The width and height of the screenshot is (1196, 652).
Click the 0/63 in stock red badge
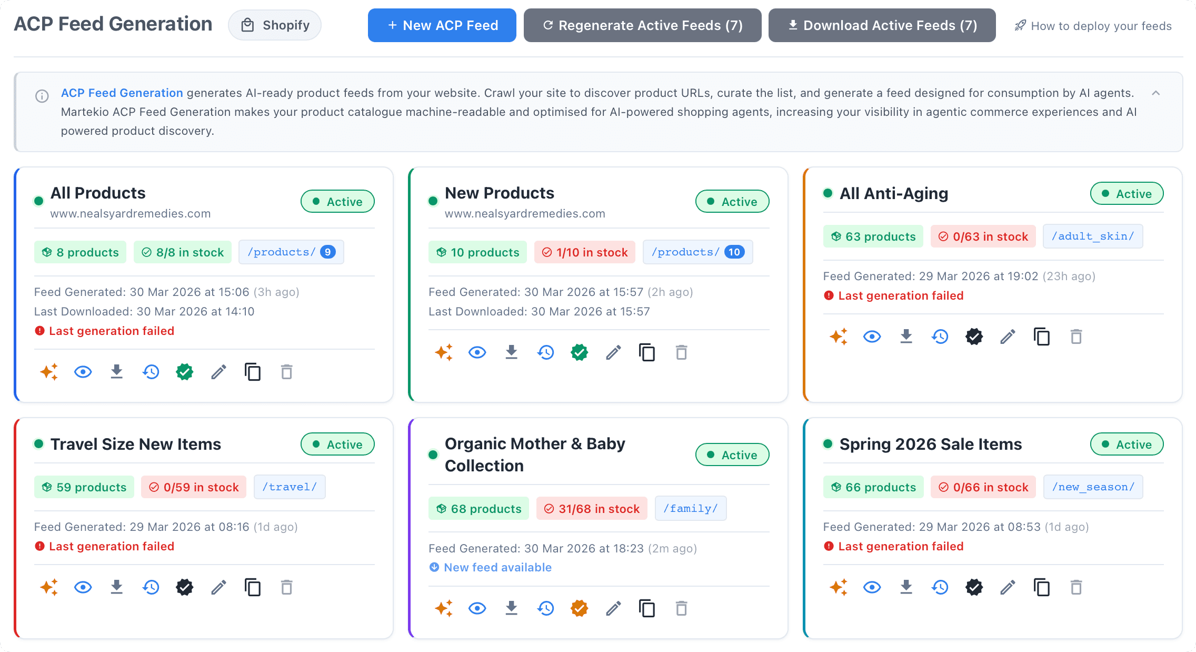coord(983,237)
